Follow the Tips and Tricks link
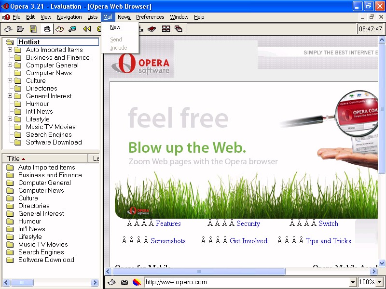The height and width of the screenshot is (289, 386). pos(329,240)
